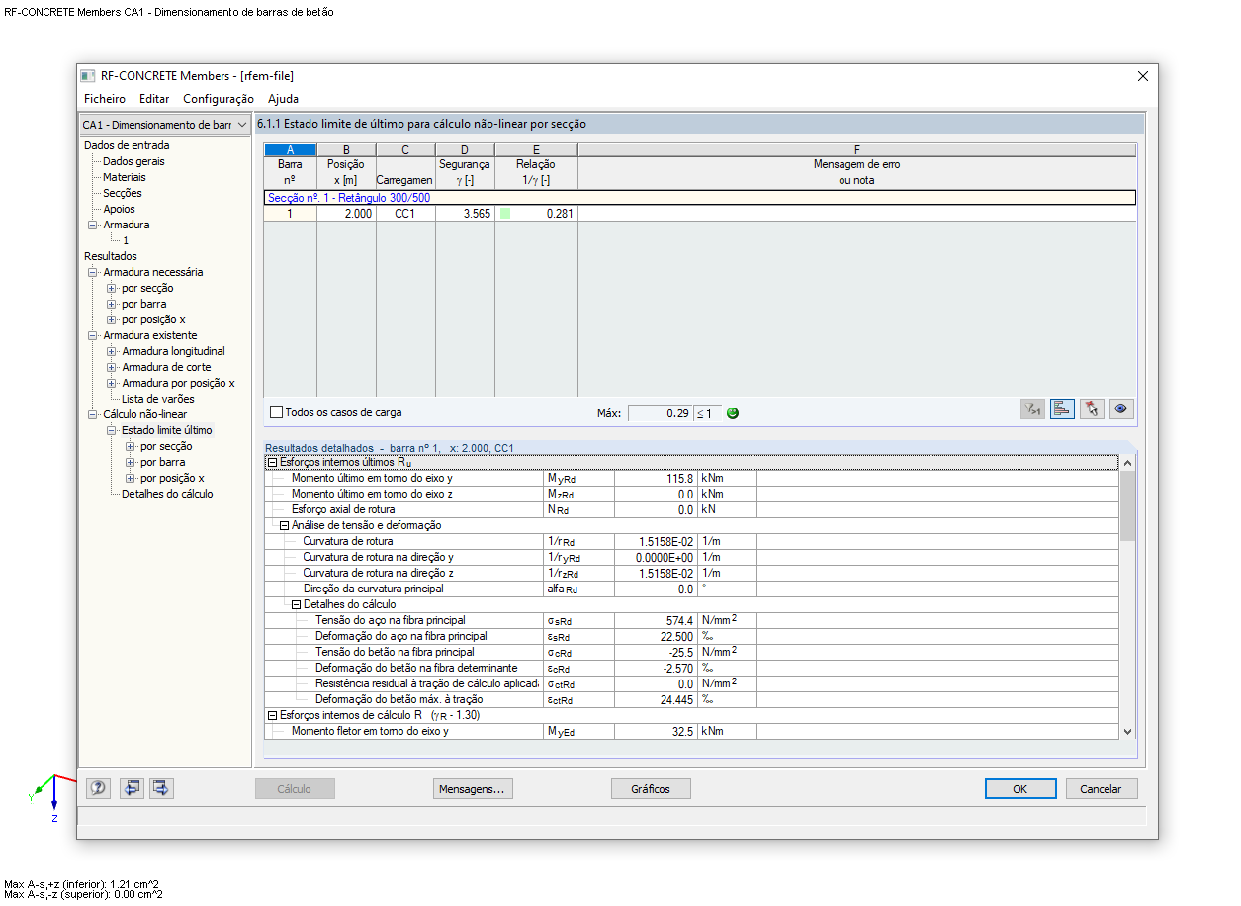Select 'por barra' under Estado limite último

pos(162,462)
